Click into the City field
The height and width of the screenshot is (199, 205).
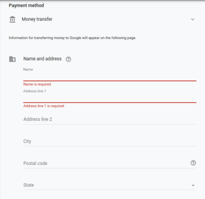pyautogui.click(x=110, y=142)
